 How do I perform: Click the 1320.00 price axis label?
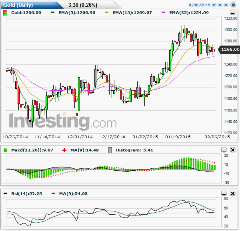coord(230,18)
